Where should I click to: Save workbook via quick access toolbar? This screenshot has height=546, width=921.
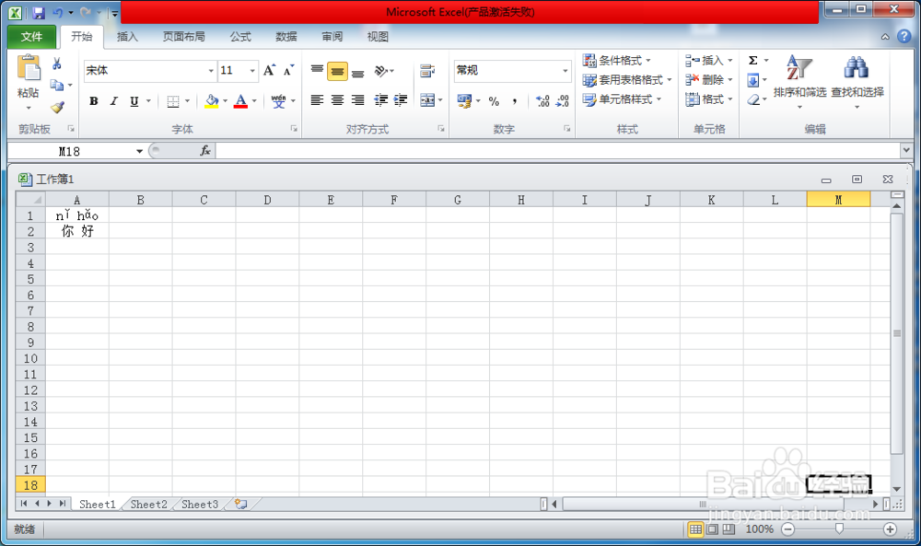(x=39, y=12)
